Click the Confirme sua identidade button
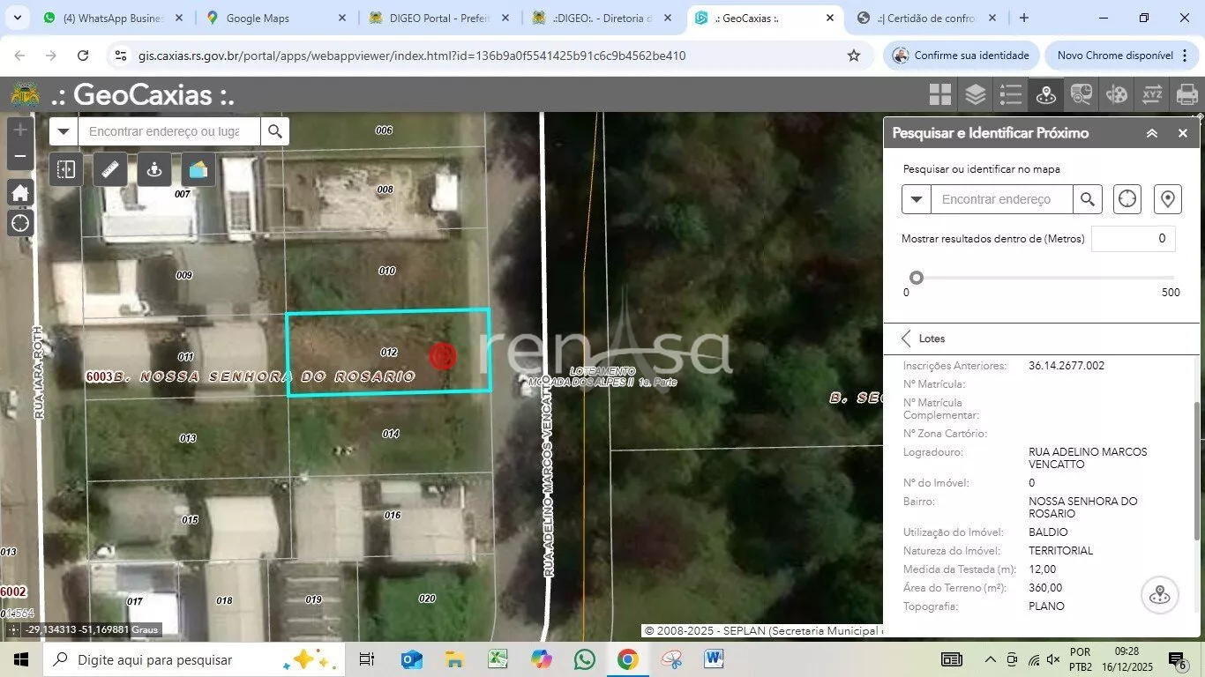 pyautogui.click(x=961, y=56)
